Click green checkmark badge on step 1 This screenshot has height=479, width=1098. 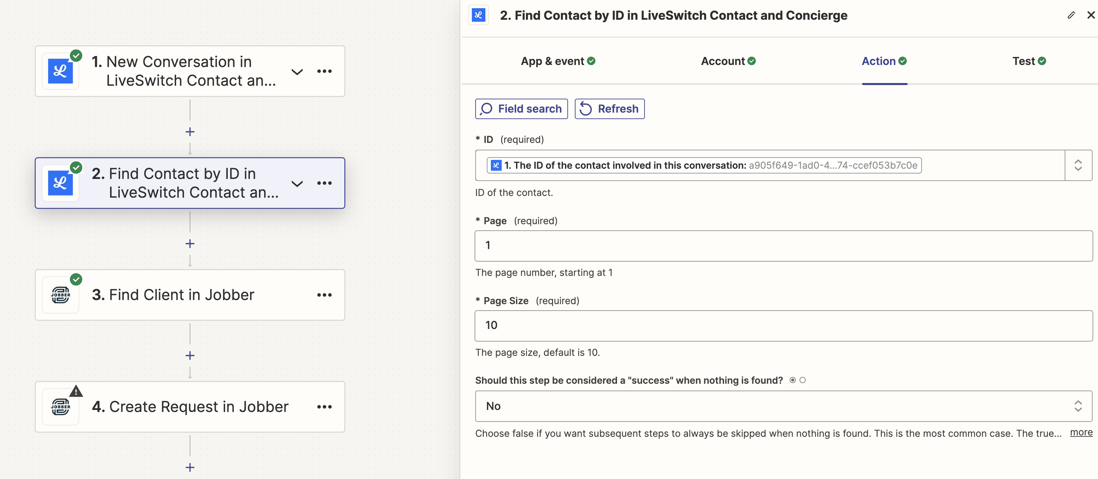pos(76,55)
